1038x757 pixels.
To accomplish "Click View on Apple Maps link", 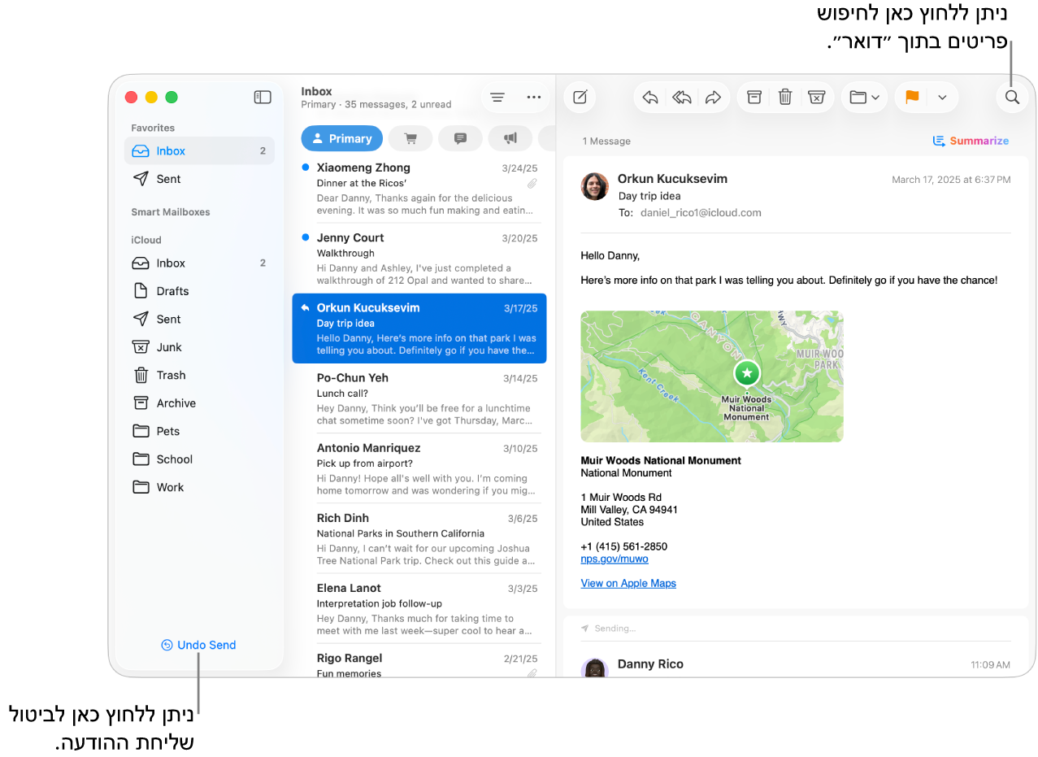I will click(628, 583).
